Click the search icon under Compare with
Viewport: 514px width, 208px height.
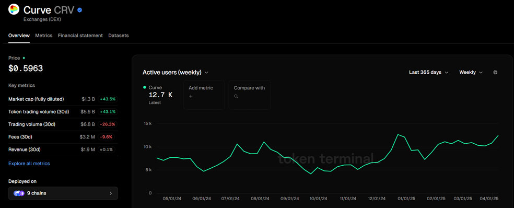[x=236, y=97]
